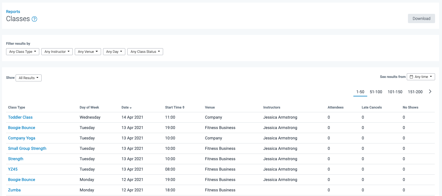Open the Any time date range selector
Screen dimensions: 442x196
click(x=421, y=76)
